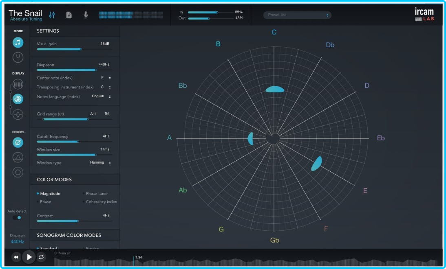The image size is (446, 269).
Task: Click the Diapason 440Hz value at bottom left
Action: tap(18, 241)
